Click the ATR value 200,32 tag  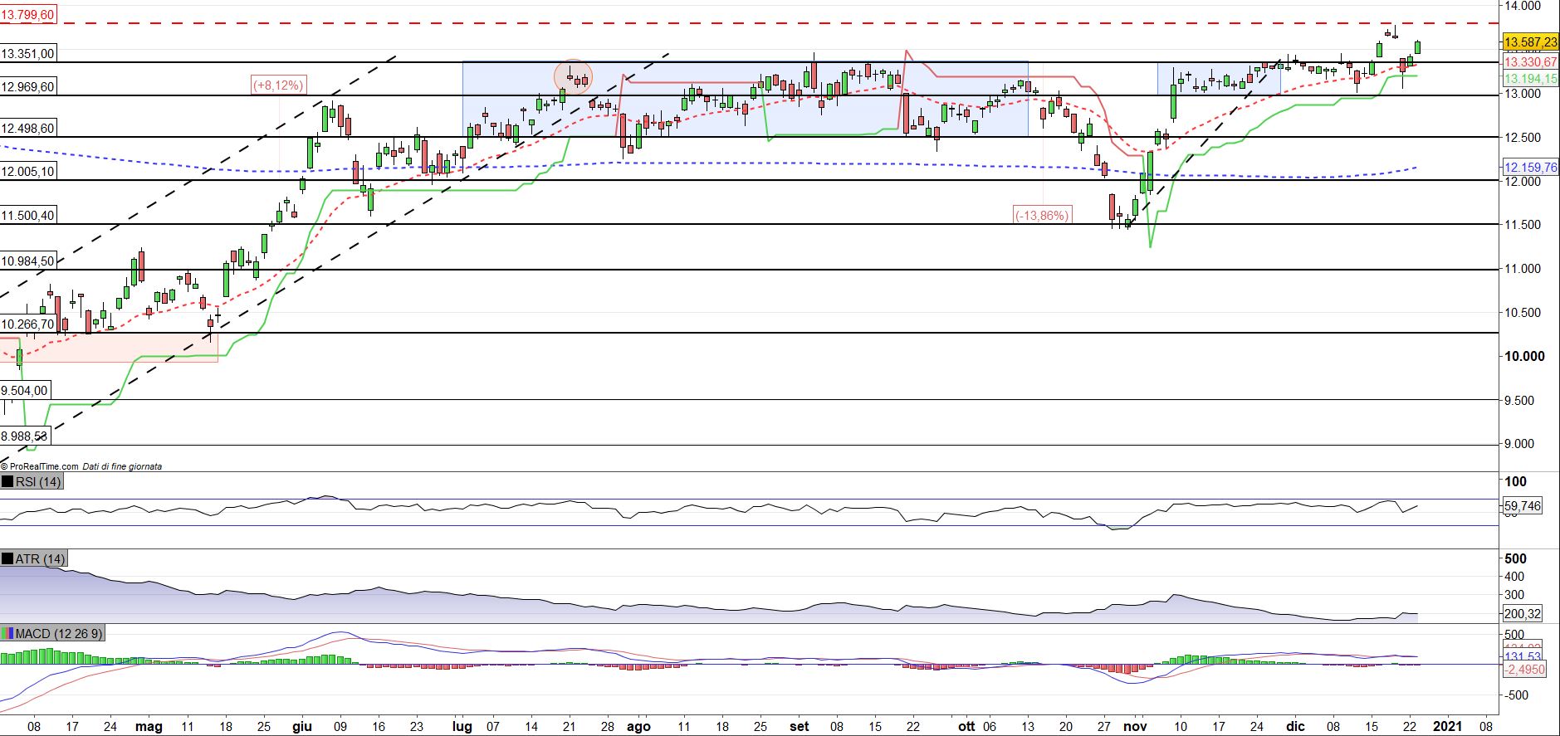click(x=1523, y=615)
